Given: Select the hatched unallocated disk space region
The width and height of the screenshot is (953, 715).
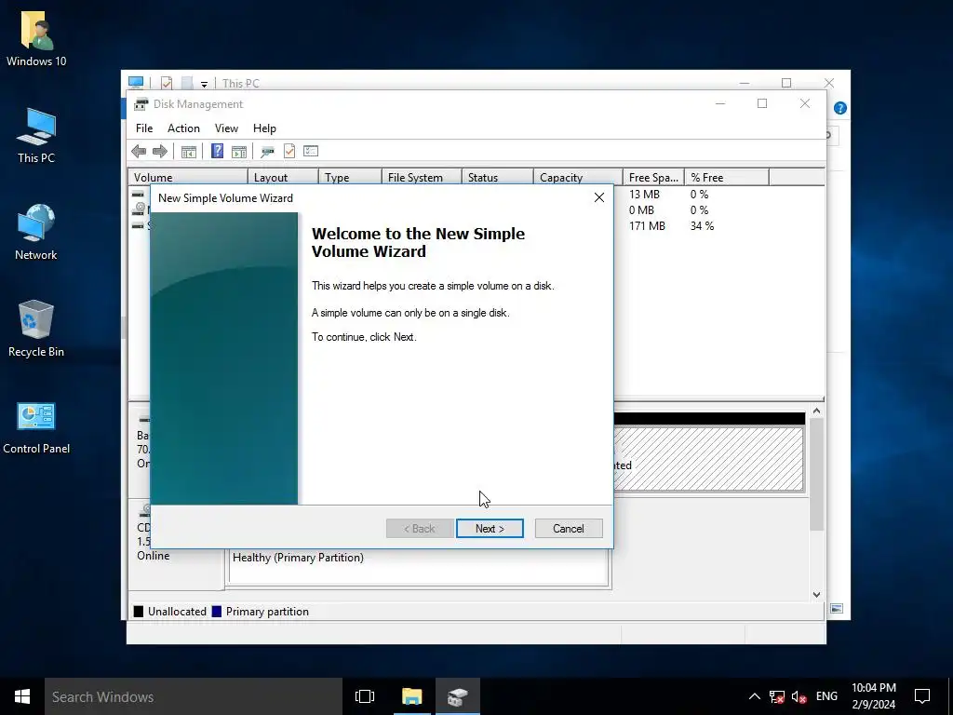Looking at the screenshot, I should pos(708,459).
